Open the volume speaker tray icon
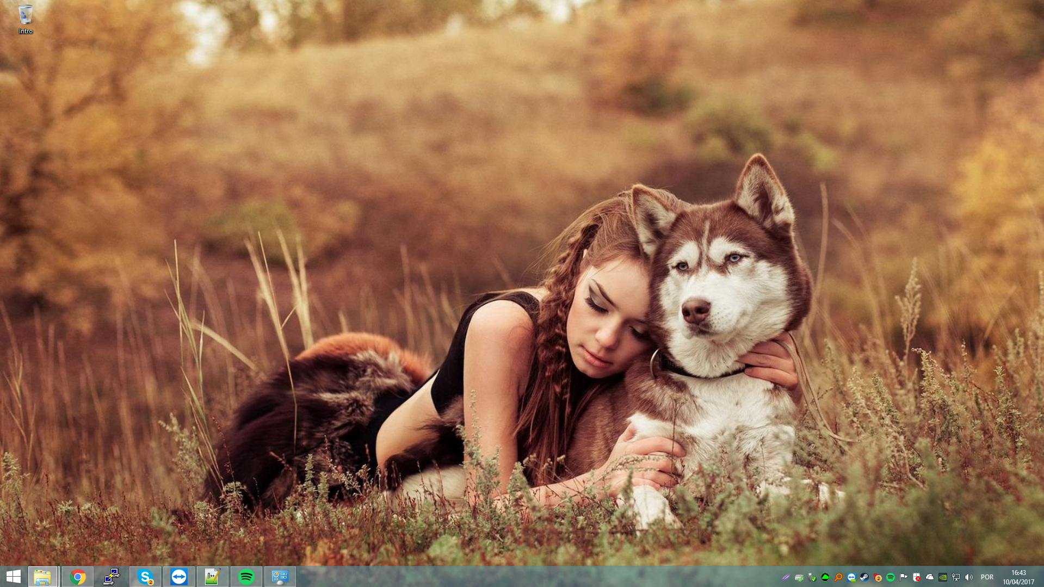 click(x=968, y=577)
